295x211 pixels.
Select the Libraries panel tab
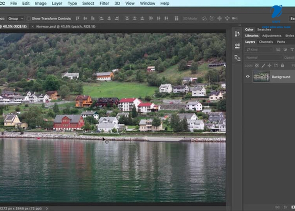pos(252,36)
